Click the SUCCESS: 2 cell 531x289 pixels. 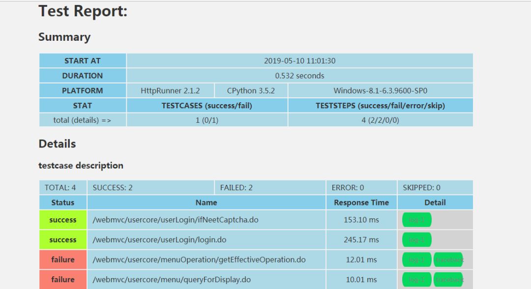(x=151, y=187)
